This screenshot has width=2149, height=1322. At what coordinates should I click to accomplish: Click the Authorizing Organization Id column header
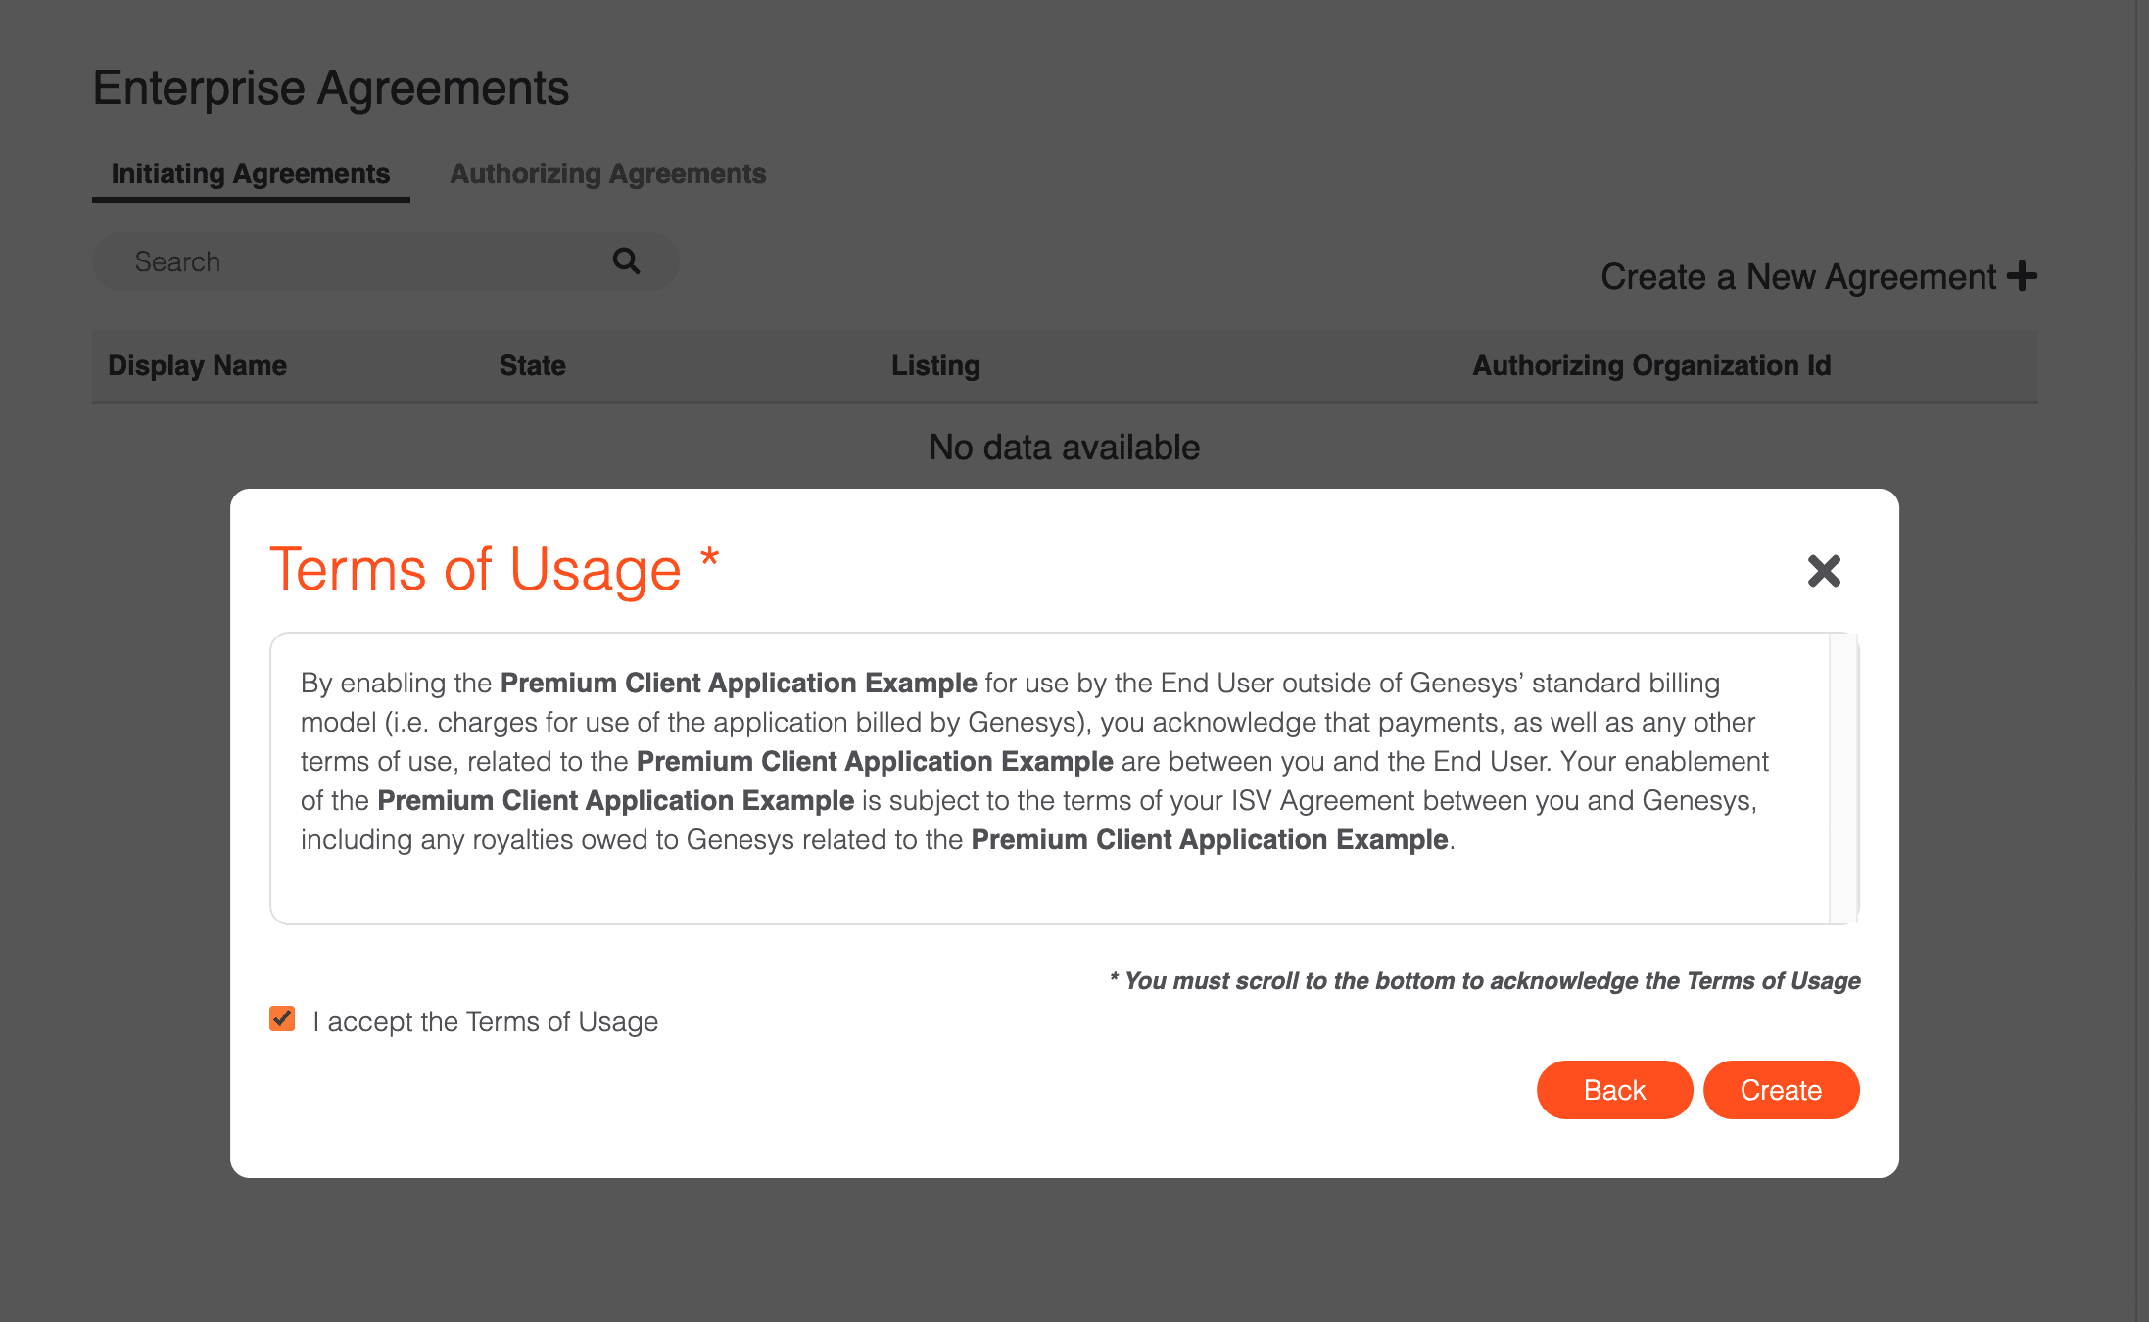pyautogui.click(x=1650, y=365)
